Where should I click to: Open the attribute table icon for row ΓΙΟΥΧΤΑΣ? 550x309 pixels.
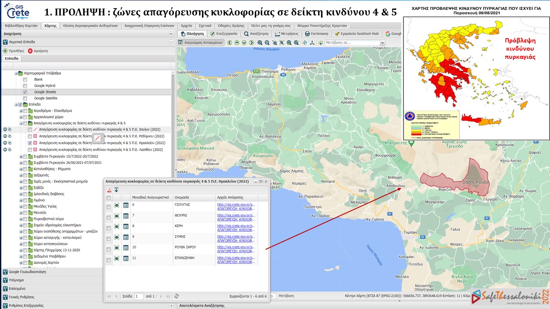pyautogui.click(x=126, y=205)
